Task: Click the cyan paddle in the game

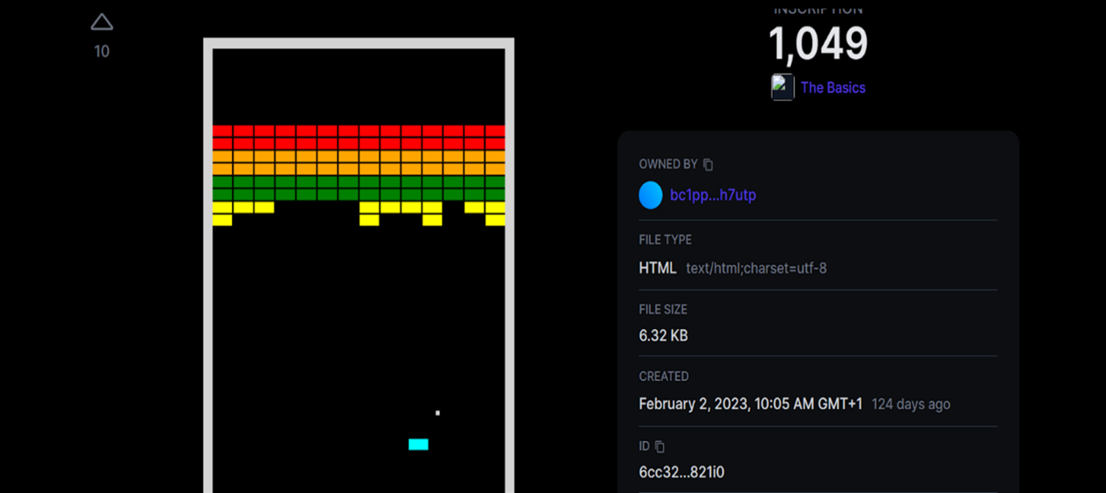Action: pyautogui.click(x=418, y=444)
